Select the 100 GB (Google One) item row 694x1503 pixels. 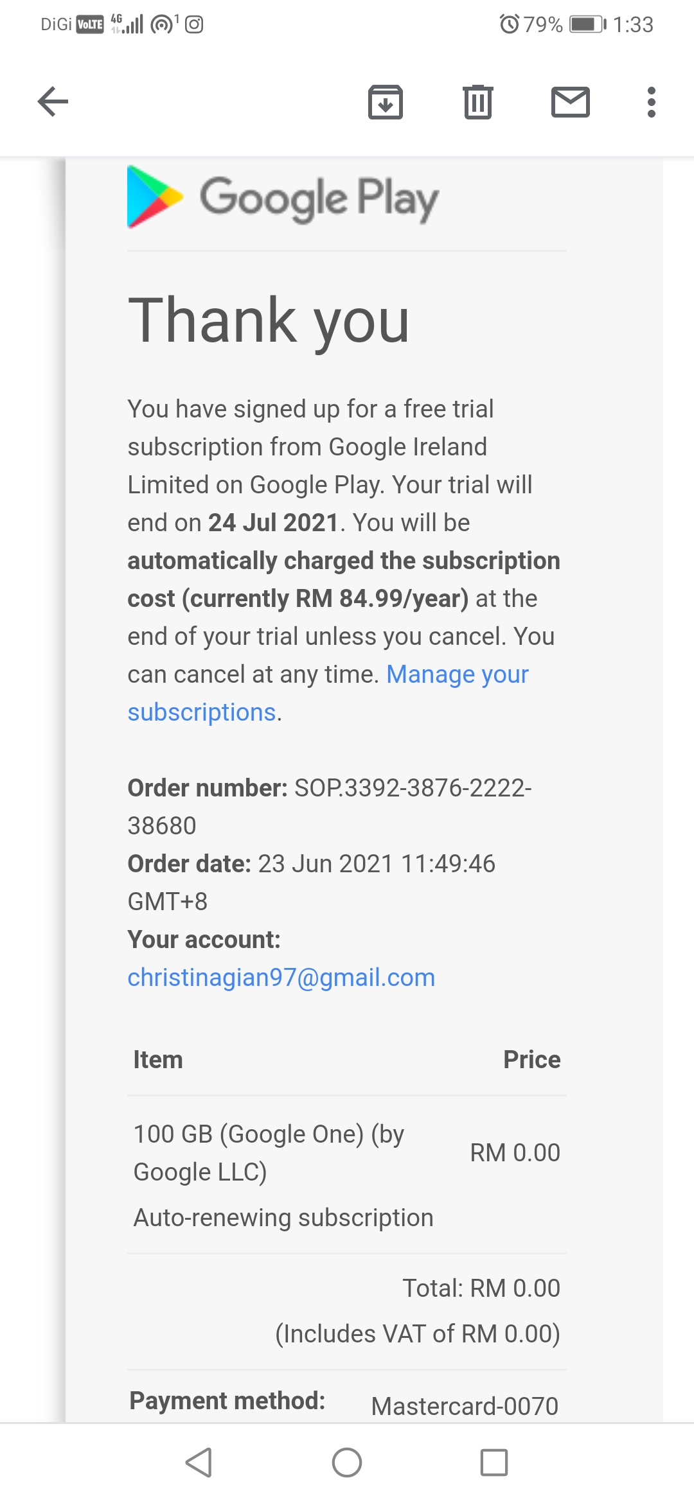click(x=347, y=1175)
